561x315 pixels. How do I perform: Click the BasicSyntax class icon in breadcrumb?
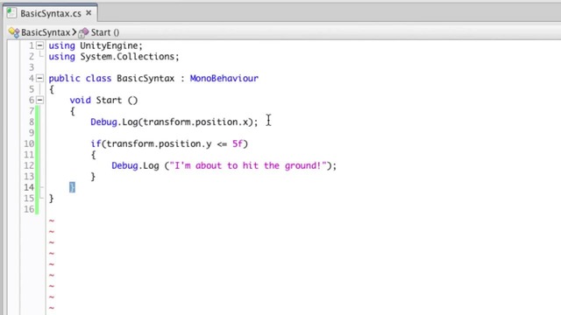point(14,32)
